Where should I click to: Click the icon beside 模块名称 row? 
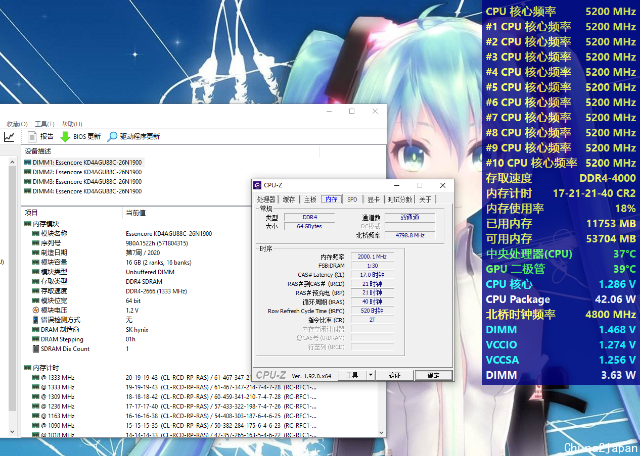pos(35,233)
